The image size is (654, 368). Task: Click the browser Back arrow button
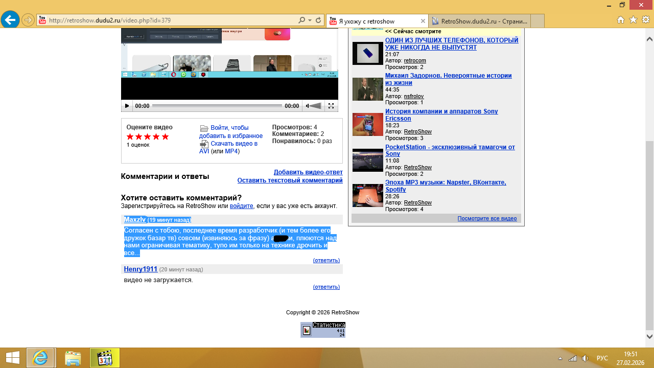coord(10,20)
